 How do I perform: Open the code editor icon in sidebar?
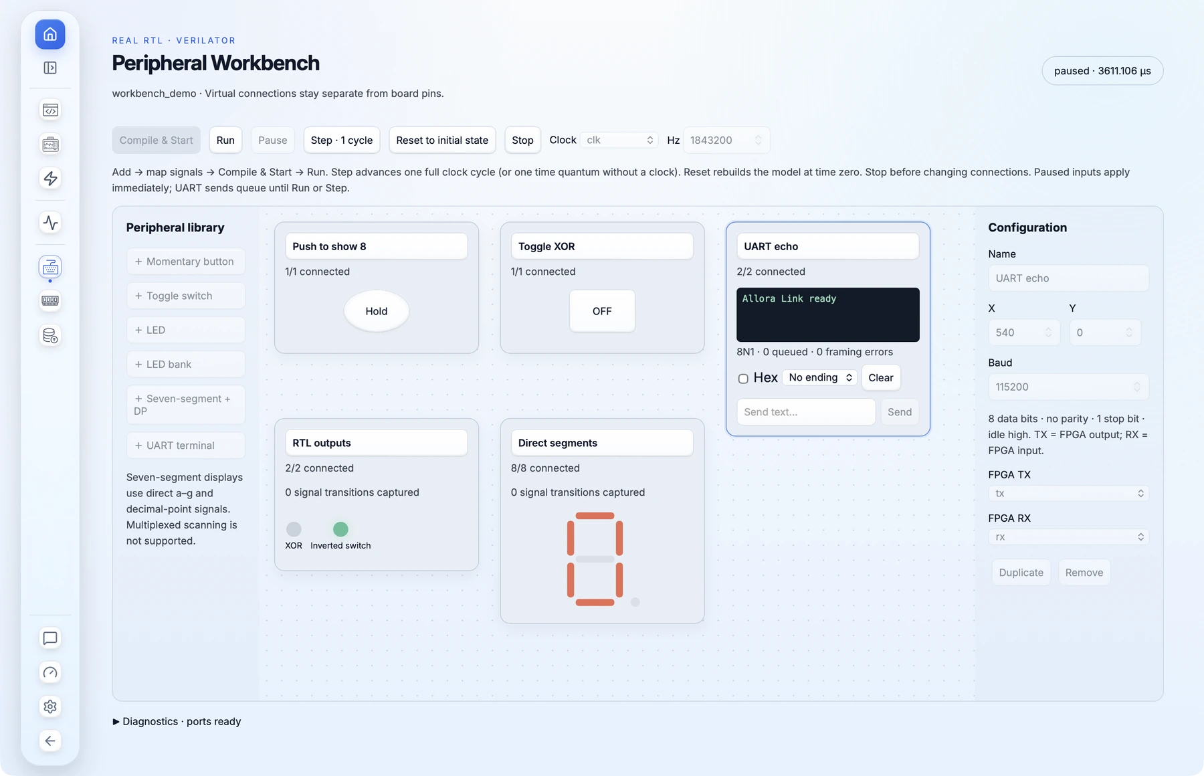[50, 110]
